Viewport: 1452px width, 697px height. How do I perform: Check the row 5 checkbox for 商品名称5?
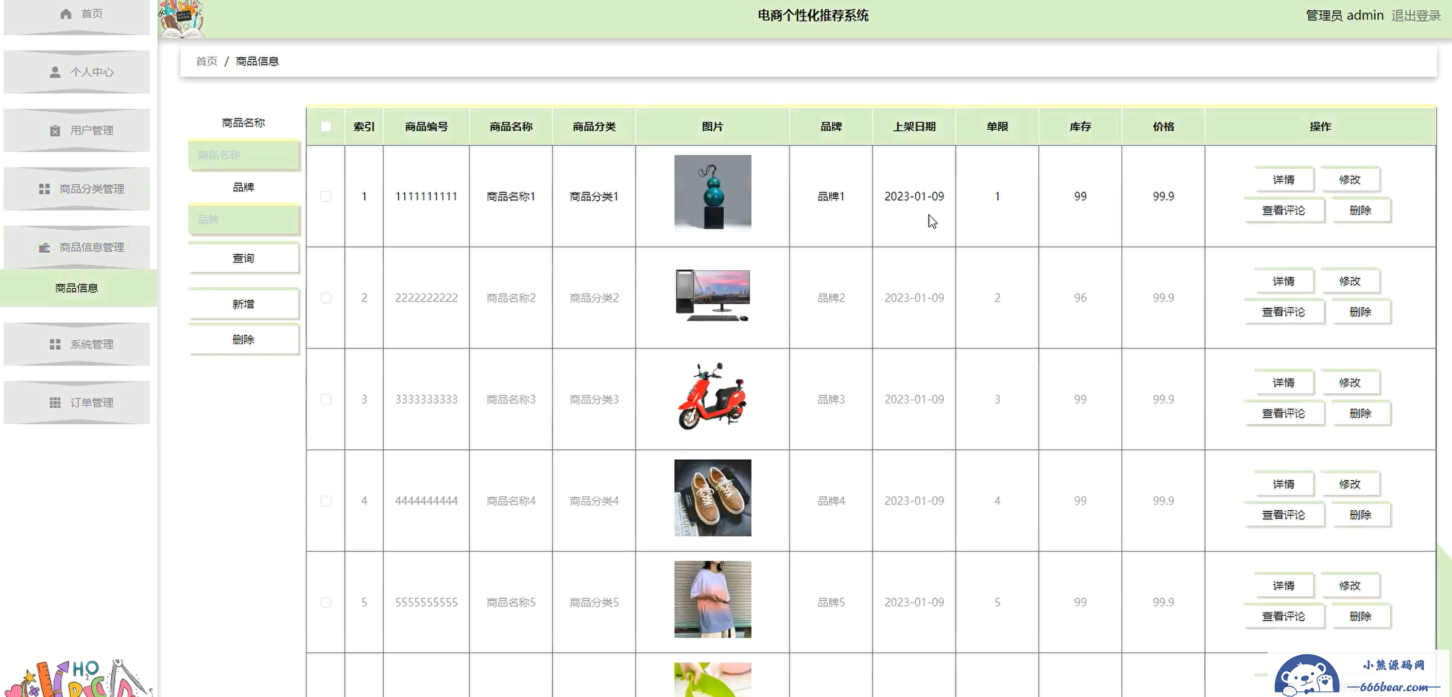(x=326, y=602)
